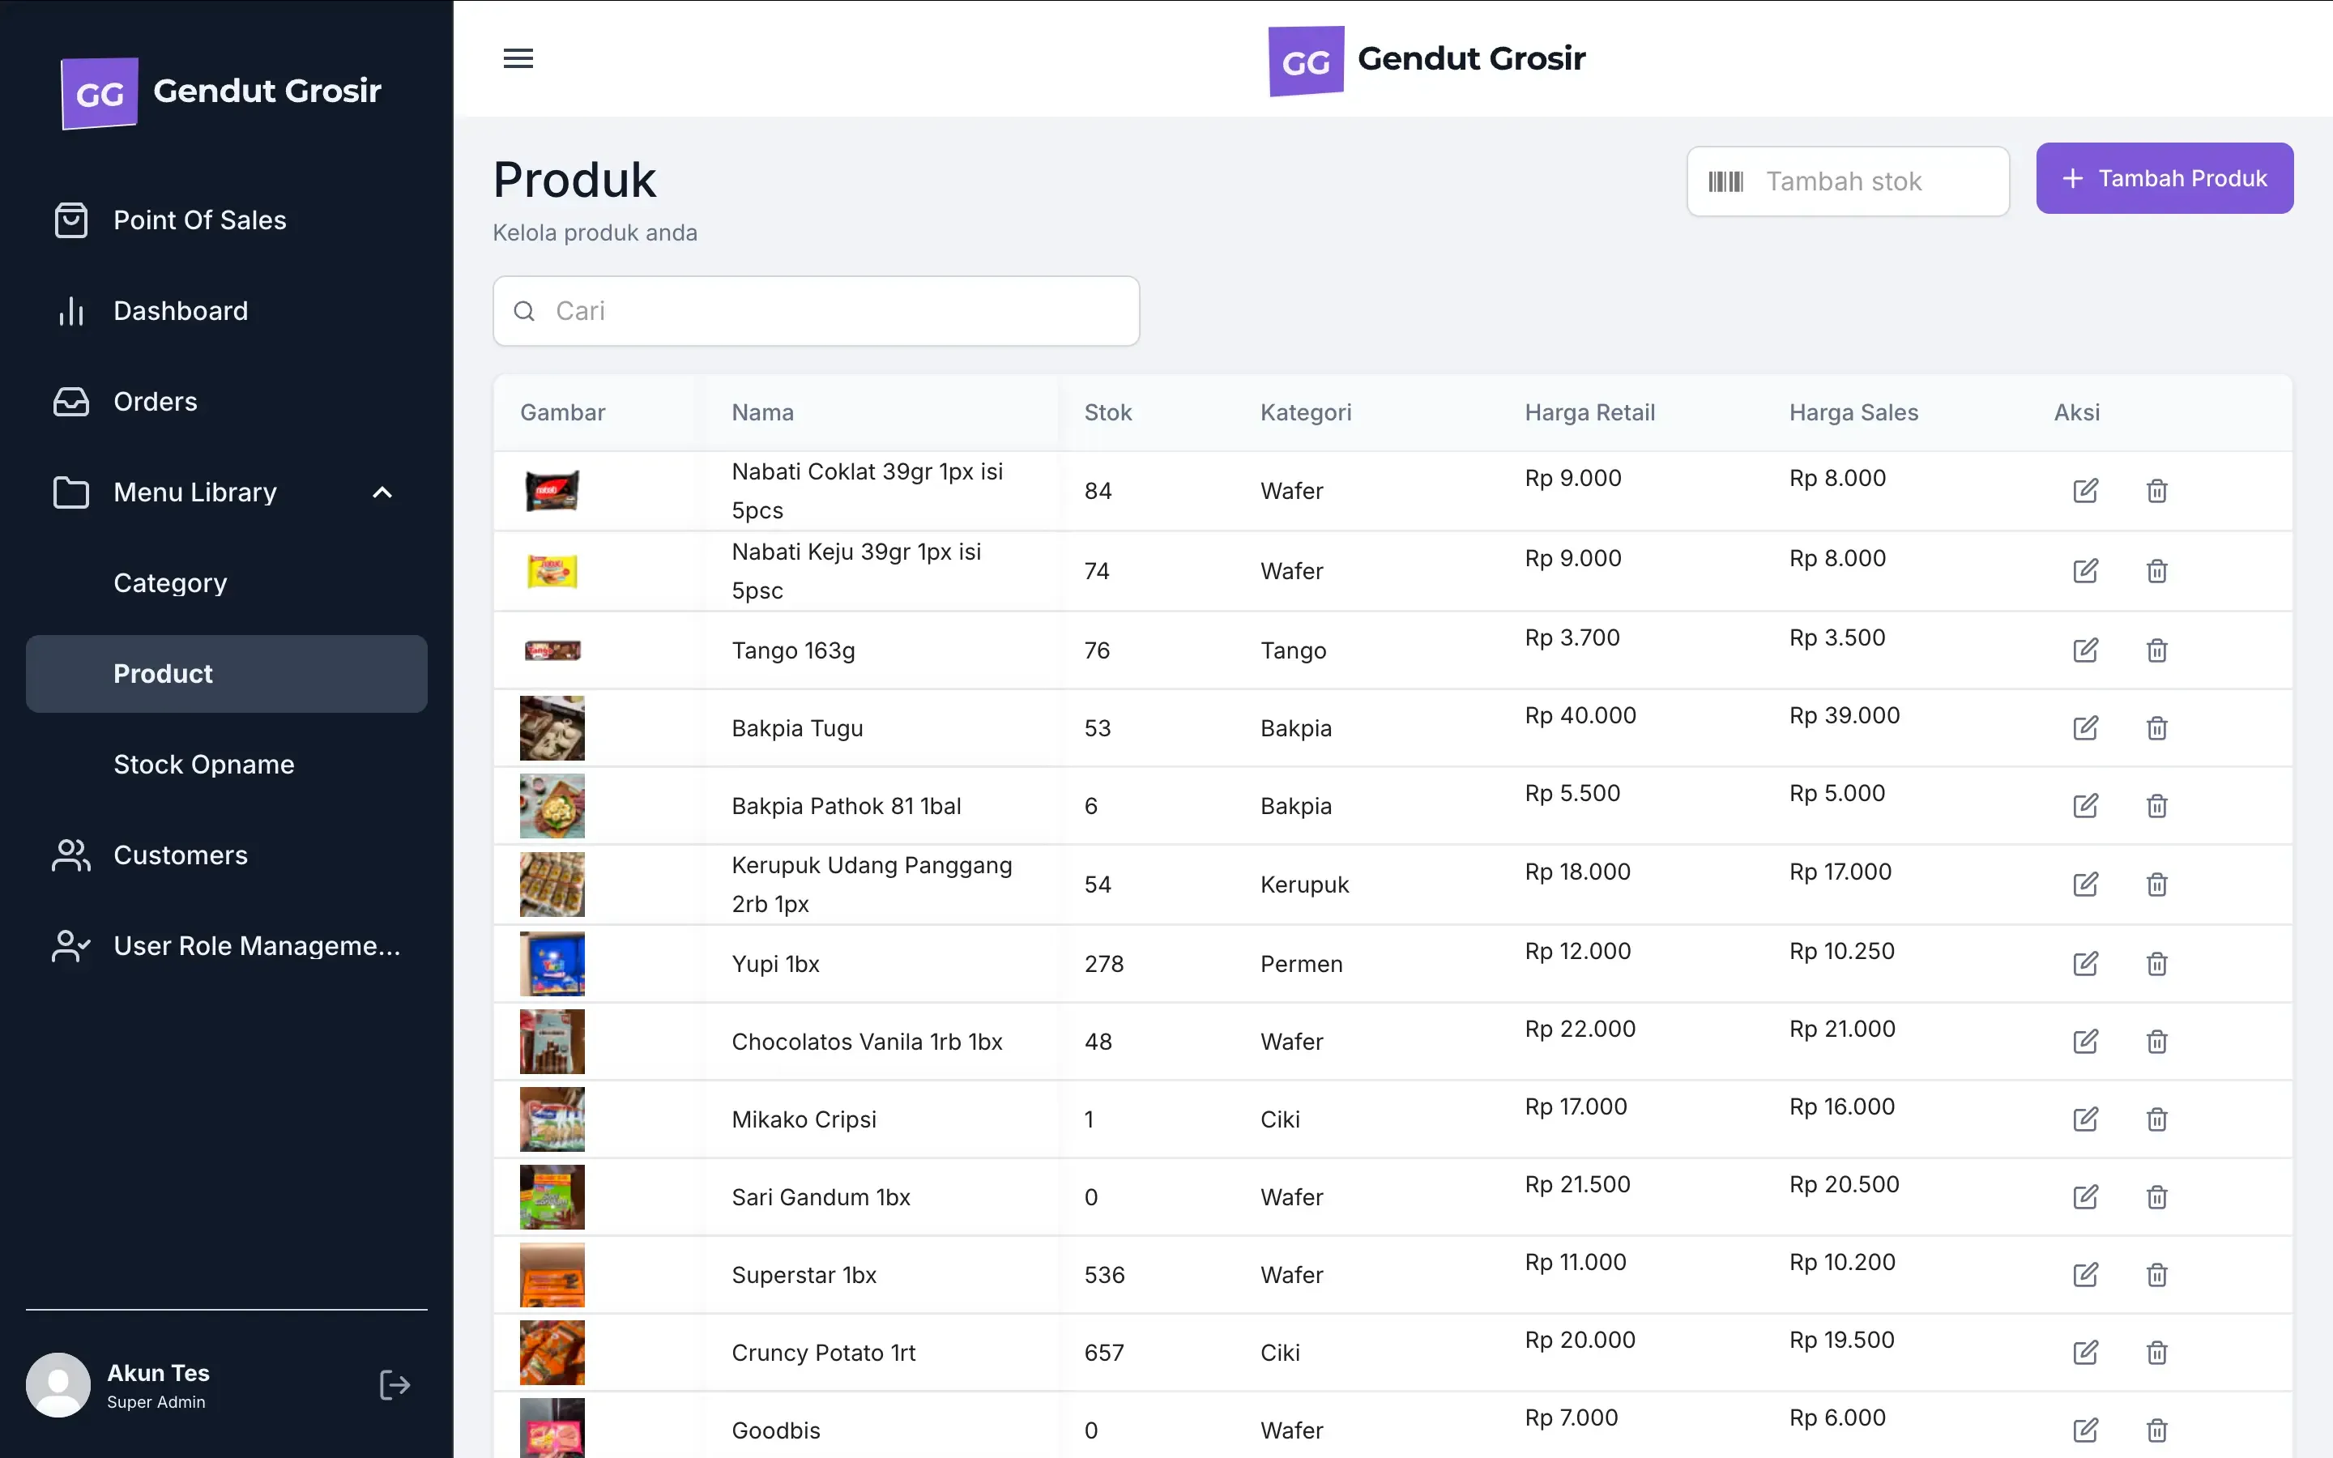
Task: Go to the Dashboard menu
Action: coord(181,310)
